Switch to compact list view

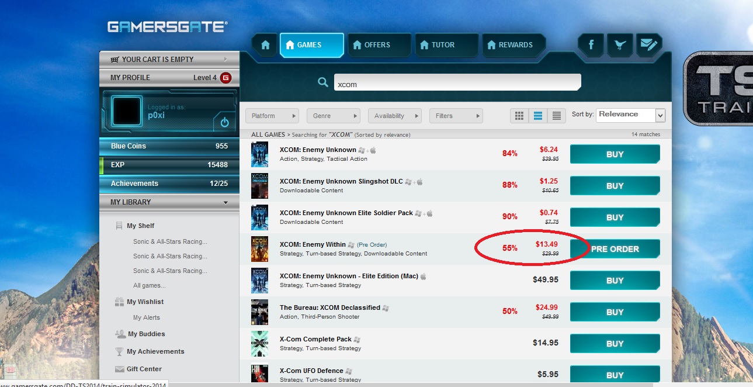coord(557,116)
